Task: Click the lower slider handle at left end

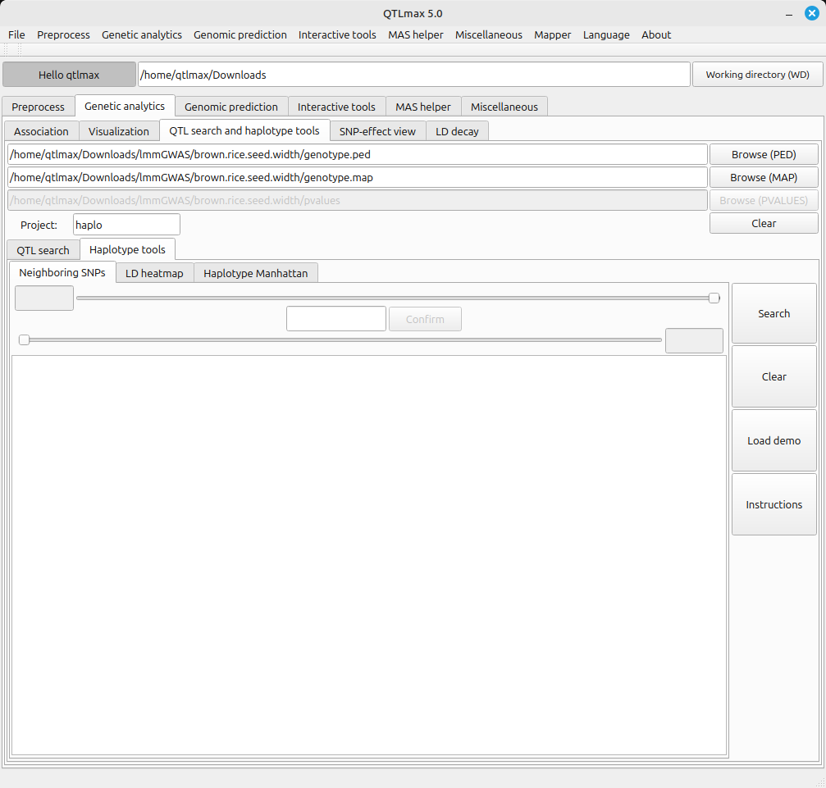Action: click(25, 339)
